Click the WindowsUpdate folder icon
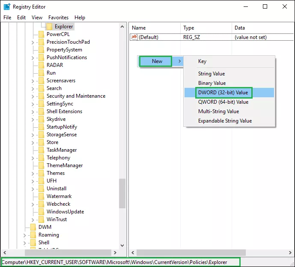Screen dimensions: 295x267 (x=41, y=212)
